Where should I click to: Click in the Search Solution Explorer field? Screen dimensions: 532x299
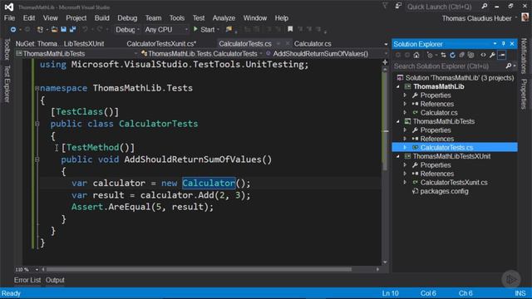(449, 66)
